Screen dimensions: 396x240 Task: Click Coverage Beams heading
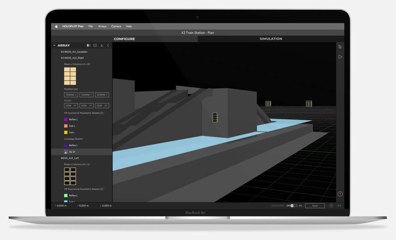[x=73, y=139]
